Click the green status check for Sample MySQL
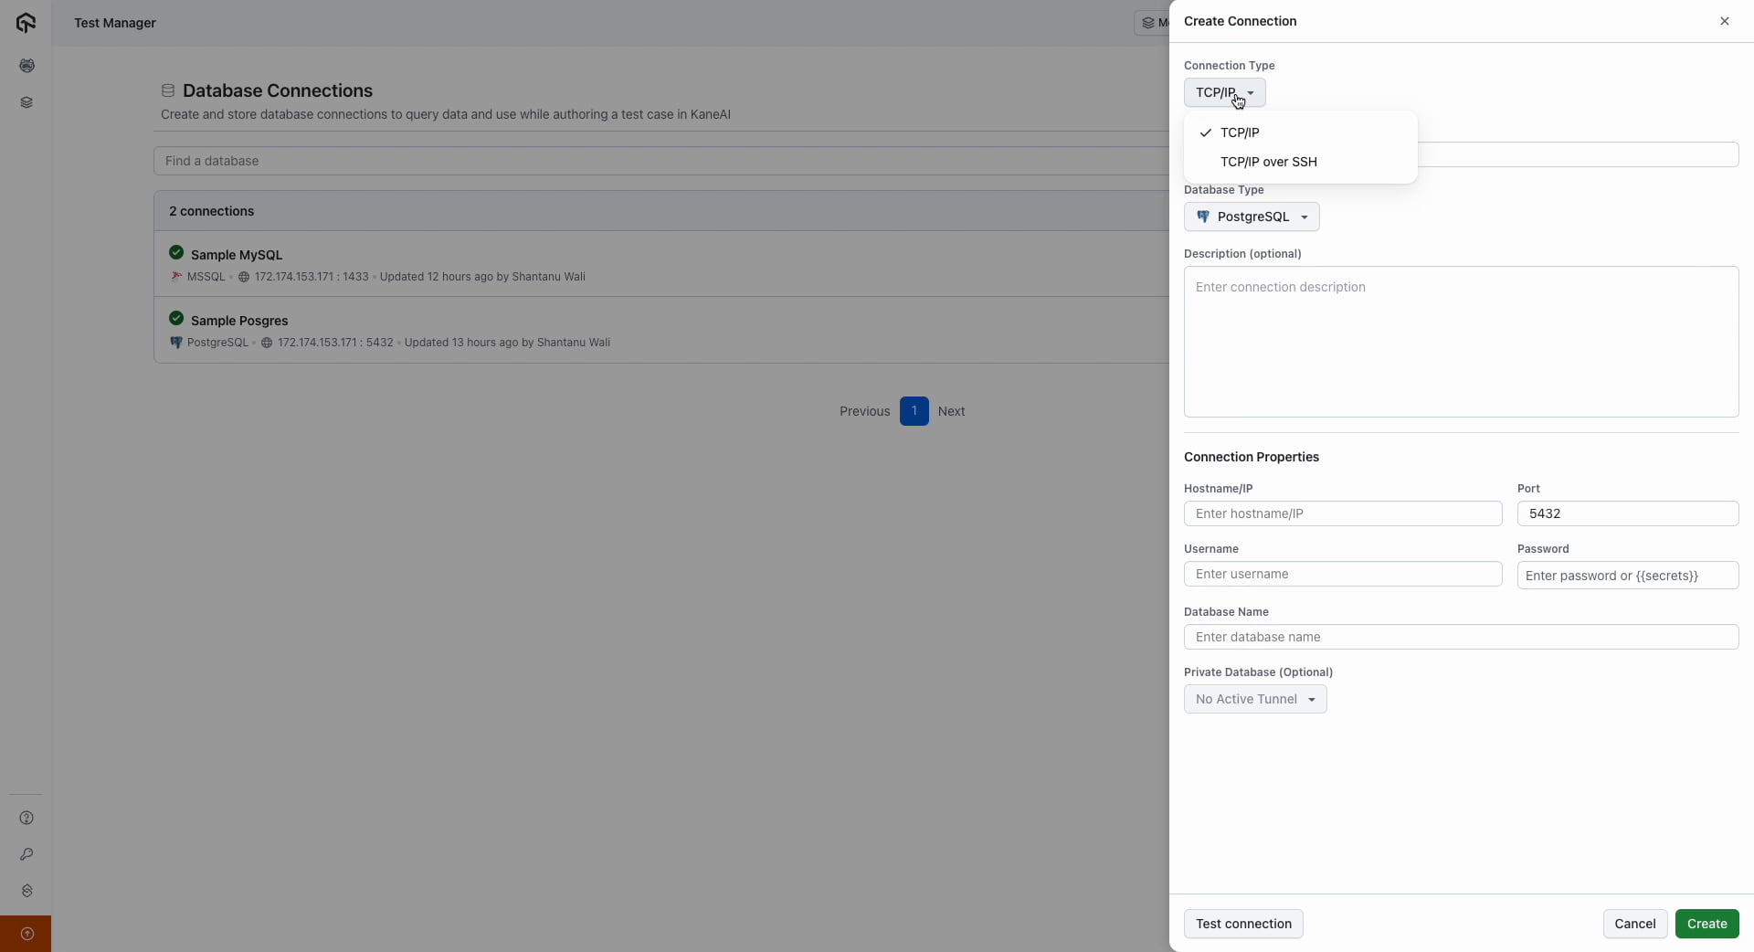This screenshot has width=1754, height=952. (176, 253)
